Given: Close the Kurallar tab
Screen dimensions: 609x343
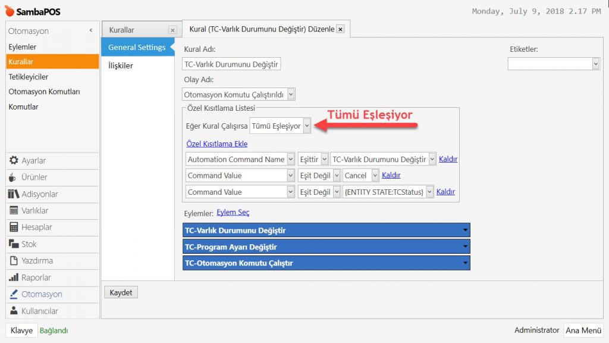Looking at the screenshot, I should tap(172, 30).
